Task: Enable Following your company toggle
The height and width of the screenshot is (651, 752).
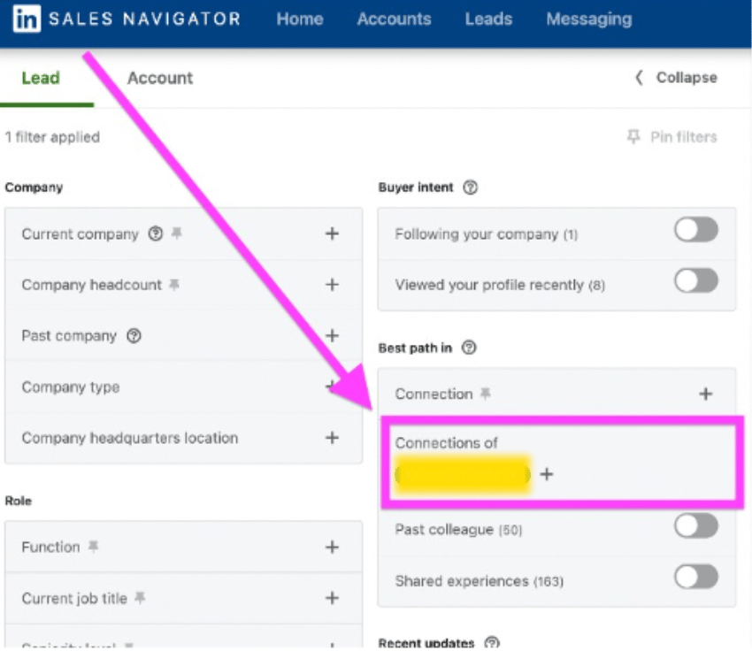Action: pos(695,232)
